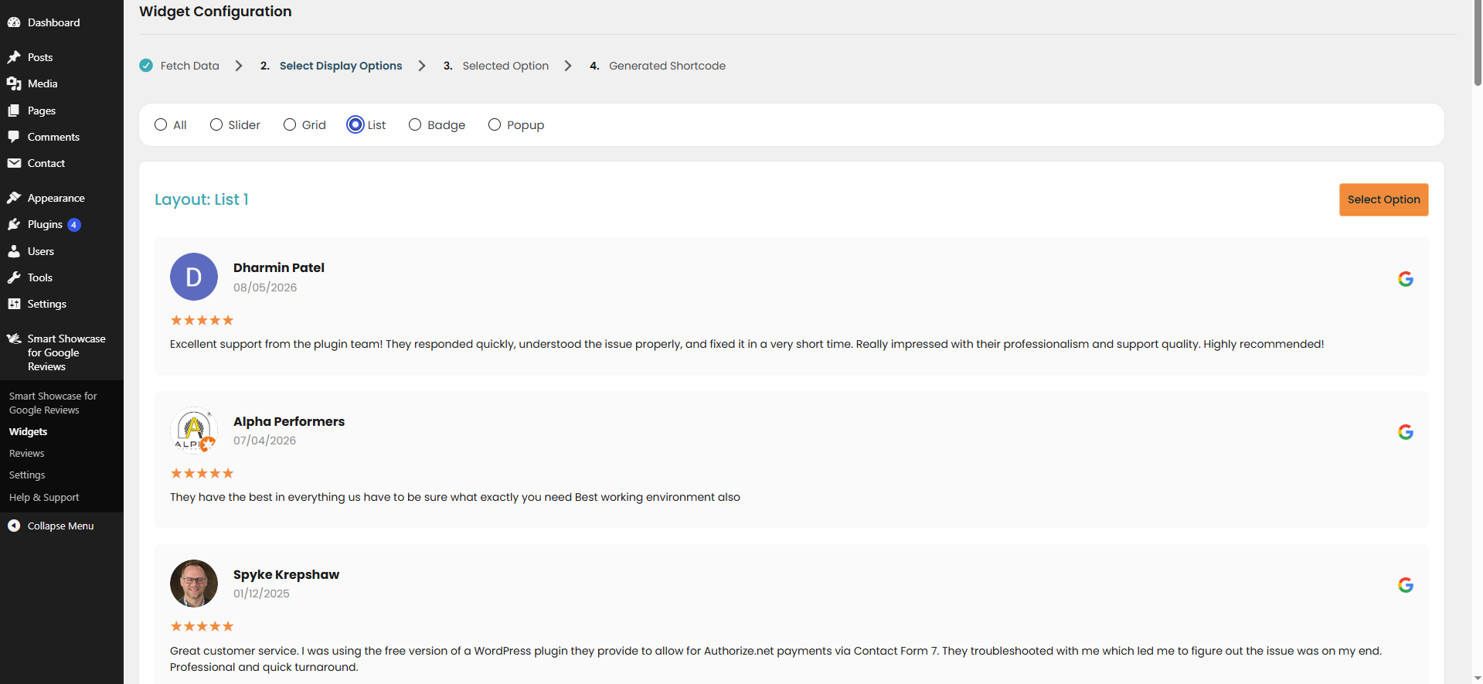Image resolution: width=1483 pixels, height=684 pixels.
Task: Open Smart Showcase for Google Reviews submenu
Action: pos(53,403)
